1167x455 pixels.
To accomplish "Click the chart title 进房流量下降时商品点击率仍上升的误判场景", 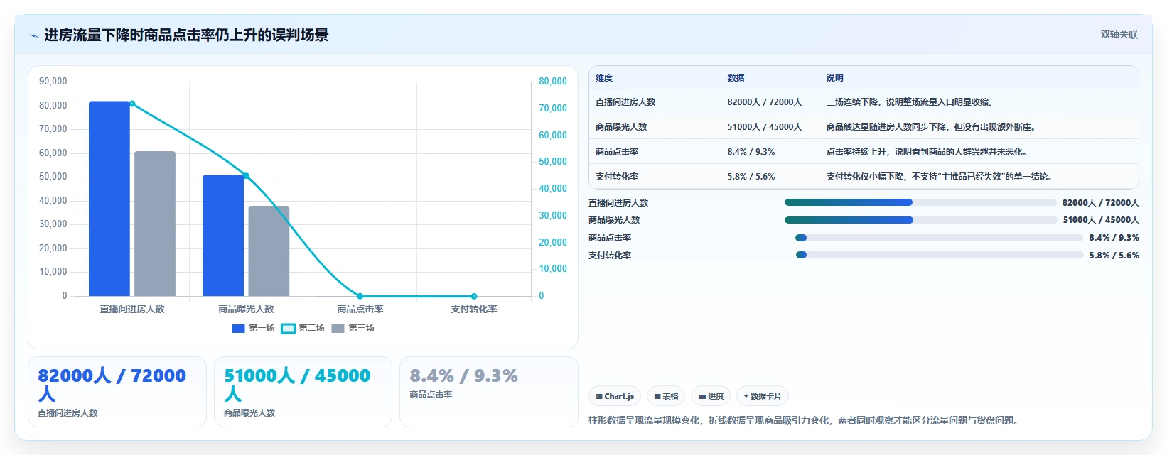I will [x=186, y=35].
